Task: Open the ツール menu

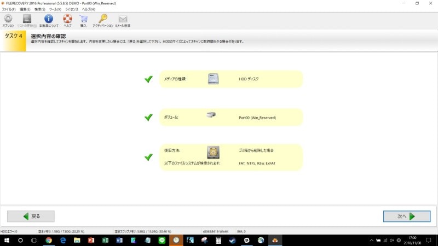Action: [x=56, y=9]
